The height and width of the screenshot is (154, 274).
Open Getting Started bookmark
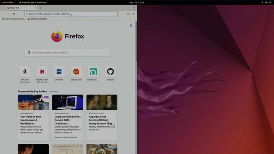tap(37, 19)
